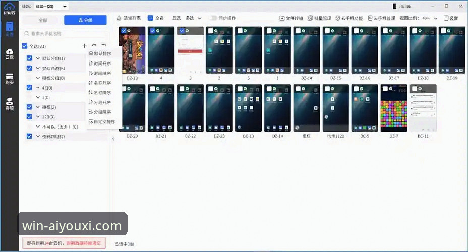Uncheck the 梦幻西游(5) group checkbox
This screenshot has height=252, width=468.
pyautogui.click(x=29, y=68)
